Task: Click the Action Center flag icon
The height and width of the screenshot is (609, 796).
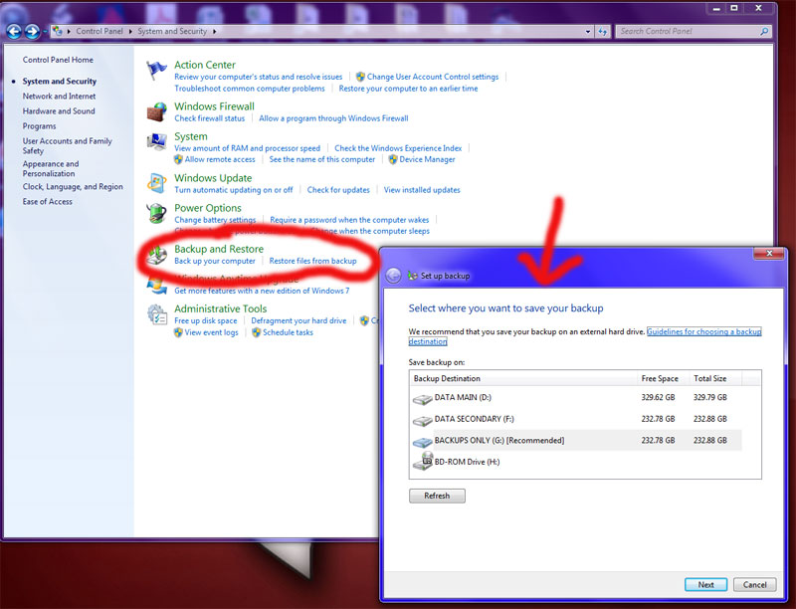Action: point(156,70)
